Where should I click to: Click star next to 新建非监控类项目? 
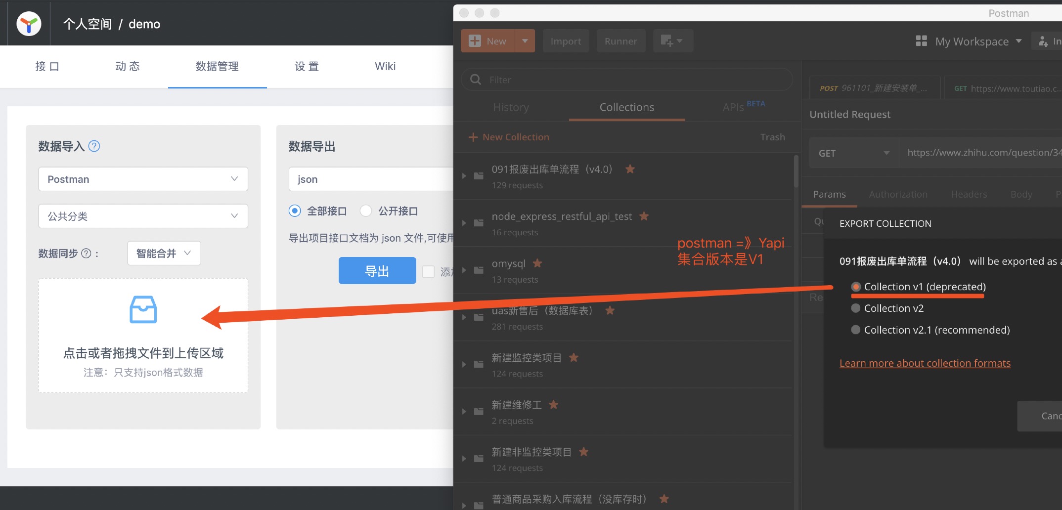coord(584,452)
